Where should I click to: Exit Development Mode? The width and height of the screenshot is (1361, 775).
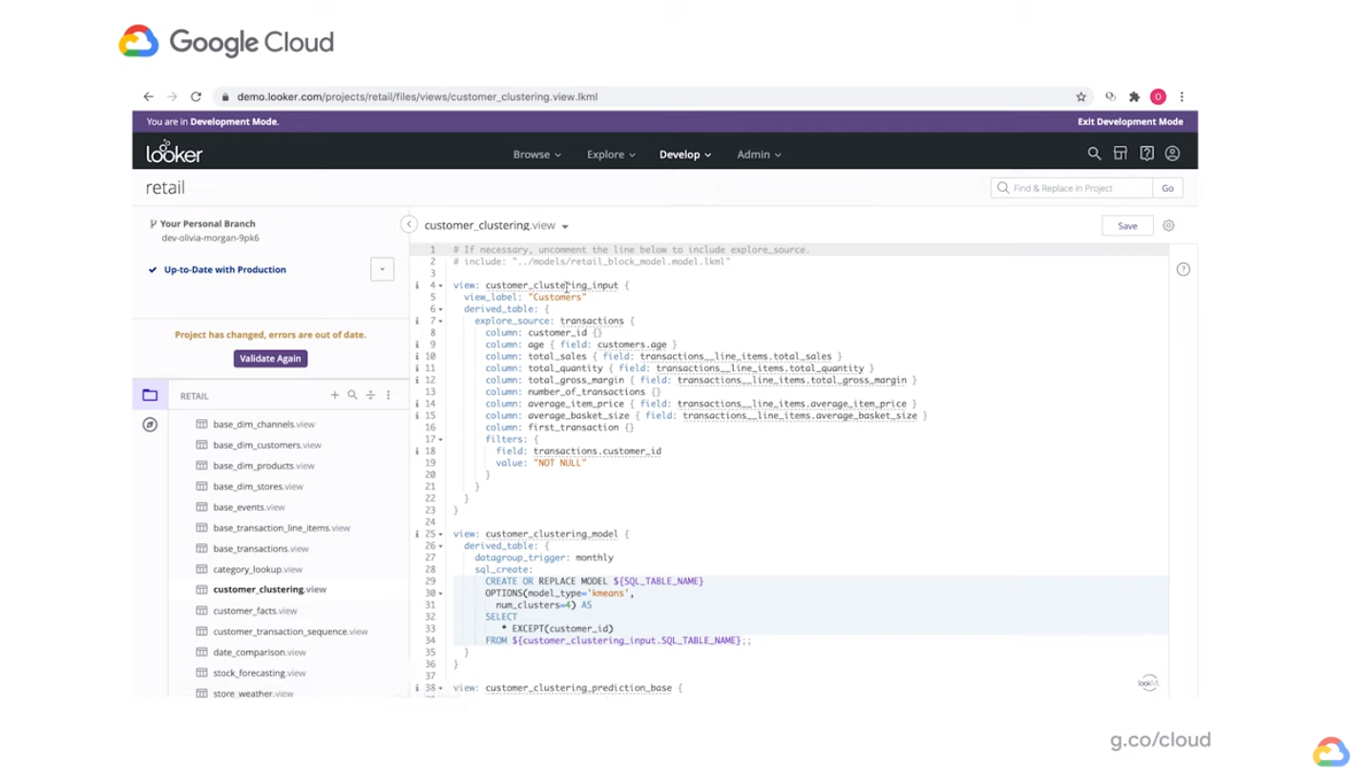point(1130,121)
